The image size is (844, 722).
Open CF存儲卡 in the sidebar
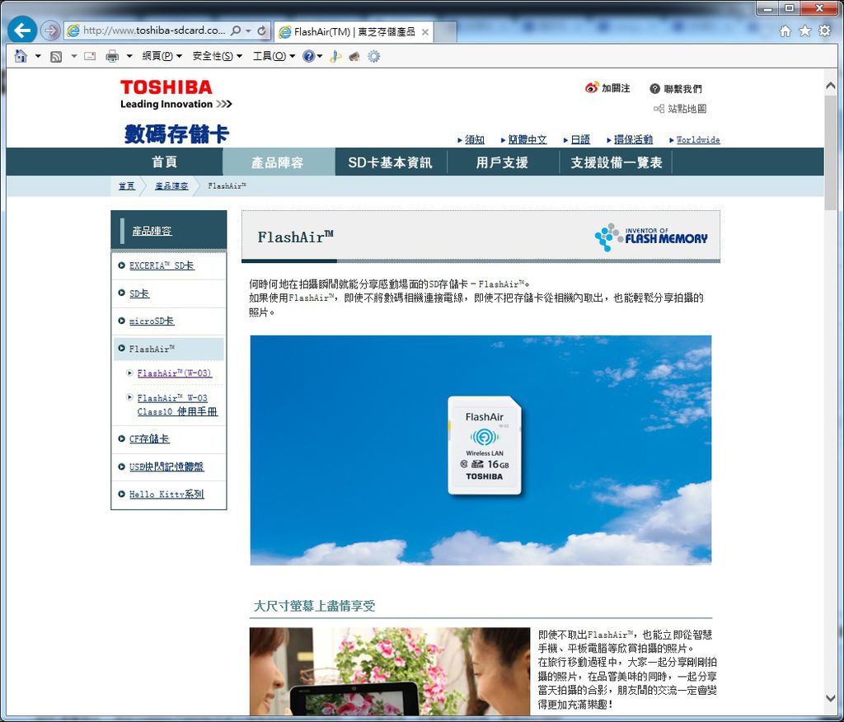coord(149,438)
